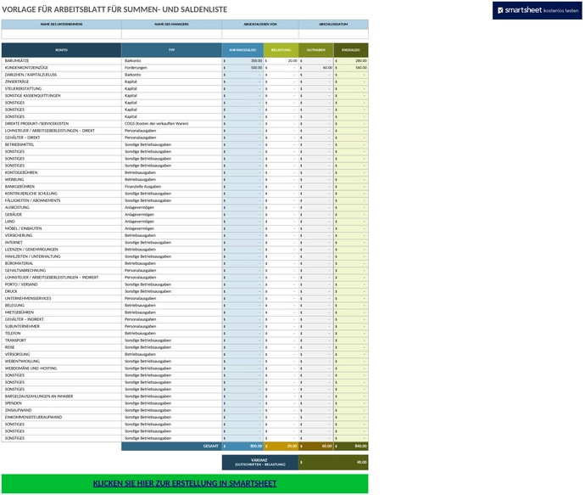Select the 'UNTERNEHMENSSERVICES' account cell

[x=61, y=298]
